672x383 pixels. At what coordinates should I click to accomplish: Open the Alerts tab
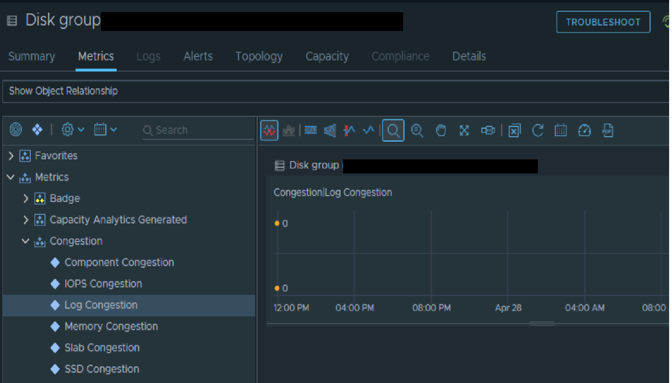(198, 57)
